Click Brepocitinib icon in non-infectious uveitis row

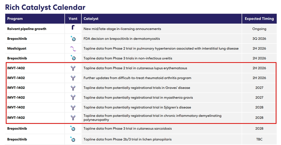73,58
